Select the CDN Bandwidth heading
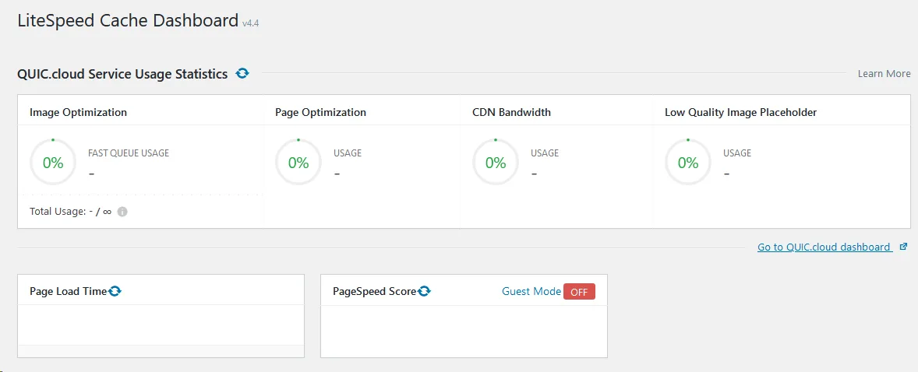The height and width of the screenshot is (372, 918). tap(511, 112)
